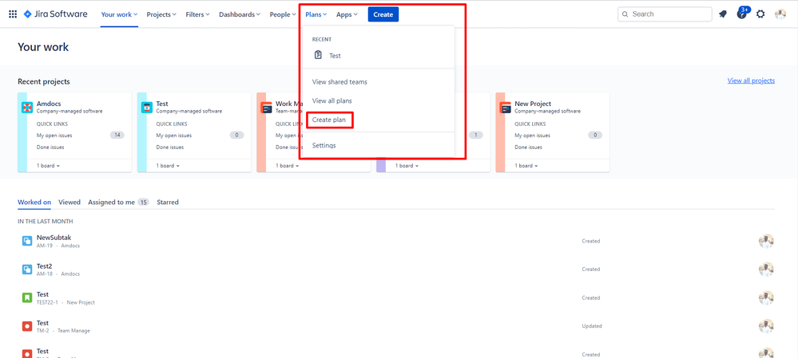Open the user profile avatar in header

pos(780,14)
